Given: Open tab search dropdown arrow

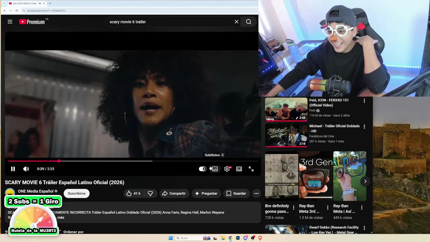Looking at the screenshot, I should [x=4, y=3].
